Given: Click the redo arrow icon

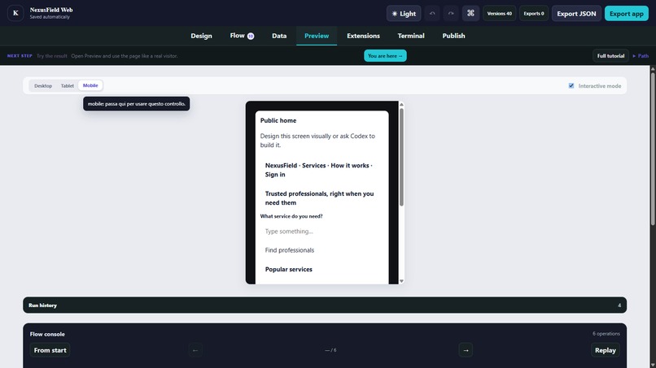Looking at the screenshot, I should tap(451, 13).
